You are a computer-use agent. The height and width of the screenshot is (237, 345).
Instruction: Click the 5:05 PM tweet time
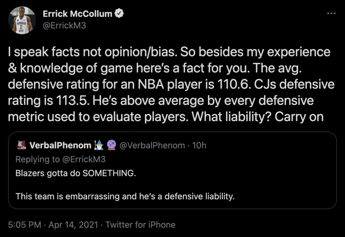[25, 225]
